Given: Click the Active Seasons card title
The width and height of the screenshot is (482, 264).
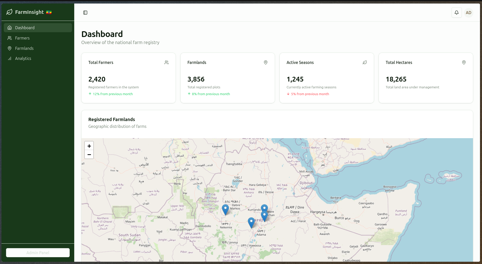Looking at the screenshot, I should [x=300, y=62].
